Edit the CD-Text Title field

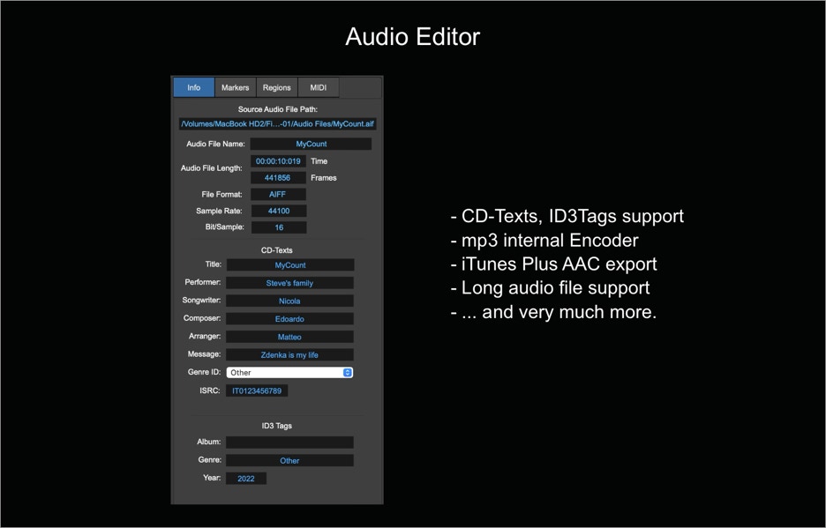[x=289, y=265]
